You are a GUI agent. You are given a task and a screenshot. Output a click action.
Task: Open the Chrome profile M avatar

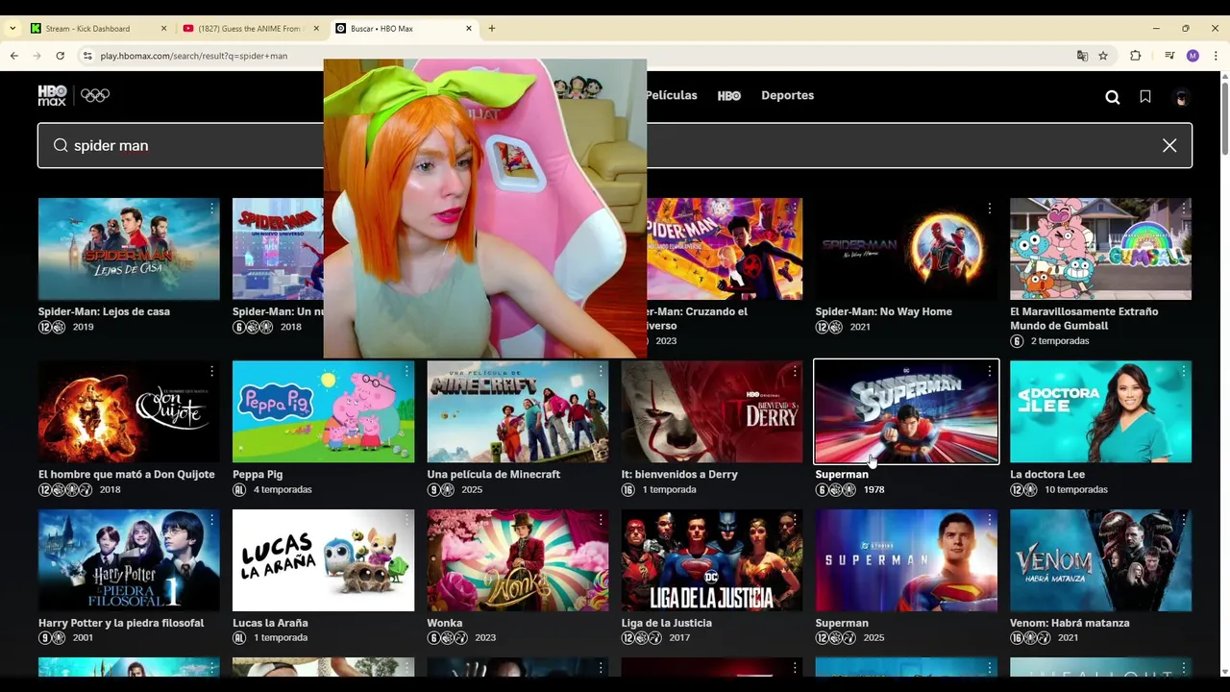pyautogui.click(x=1193, y=56)
